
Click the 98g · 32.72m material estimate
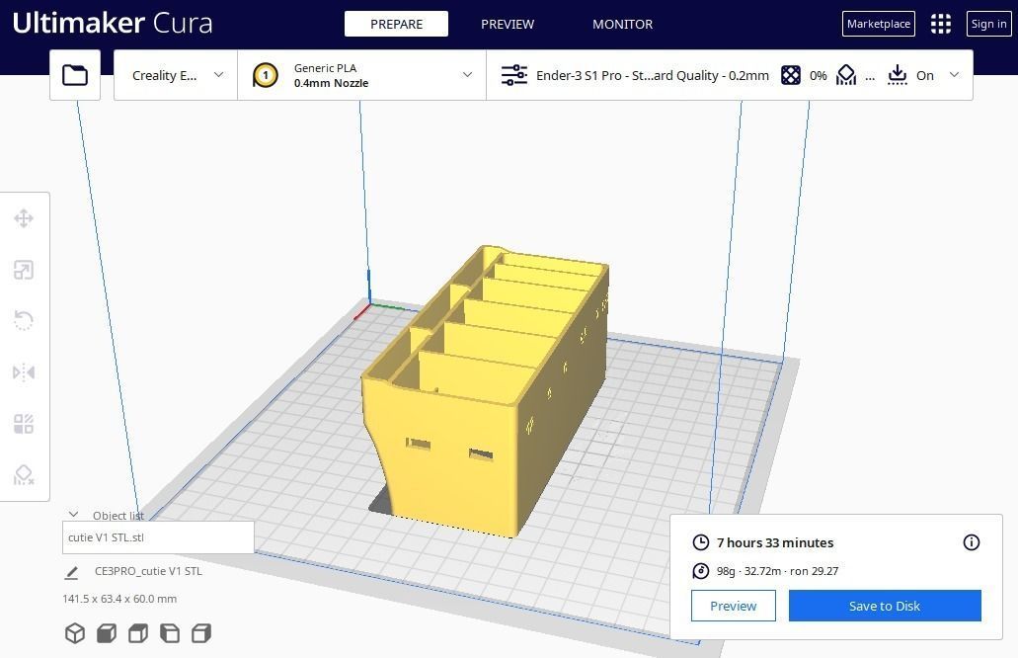(x=777, y=571)
